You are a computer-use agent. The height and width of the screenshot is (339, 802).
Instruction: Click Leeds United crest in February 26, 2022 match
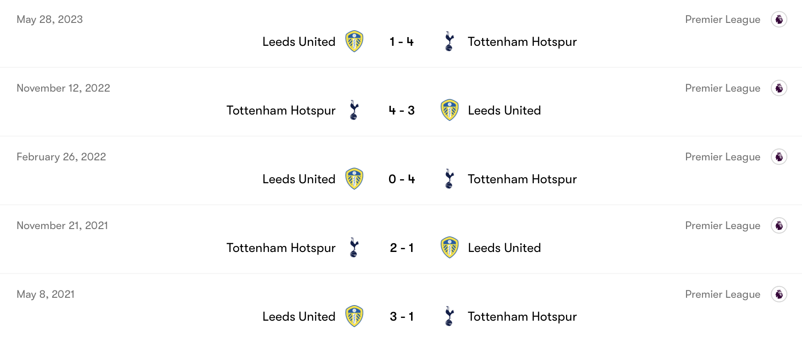click(354, 179)
